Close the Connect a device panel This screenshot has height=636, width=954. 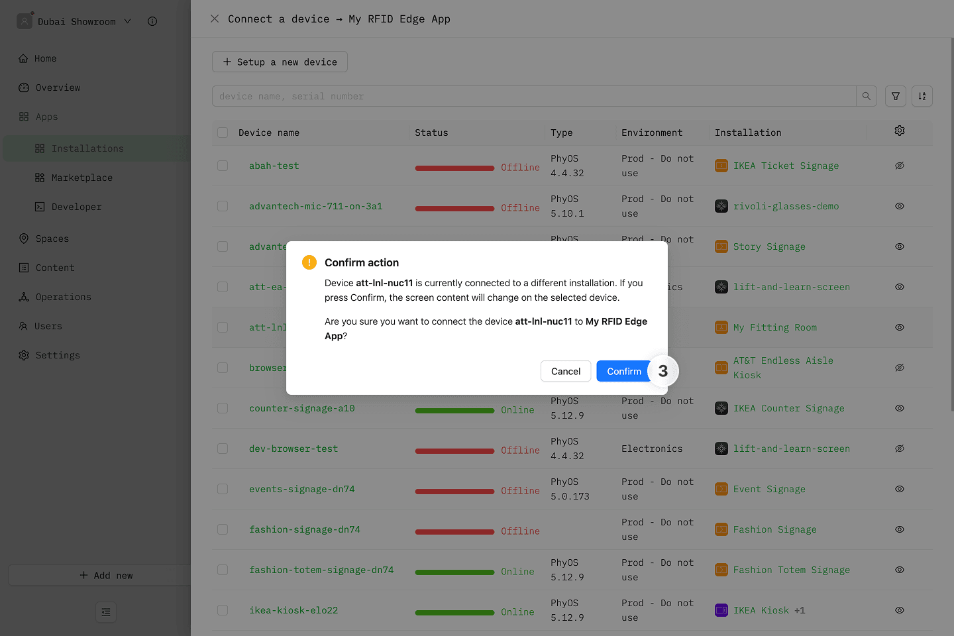215,19
